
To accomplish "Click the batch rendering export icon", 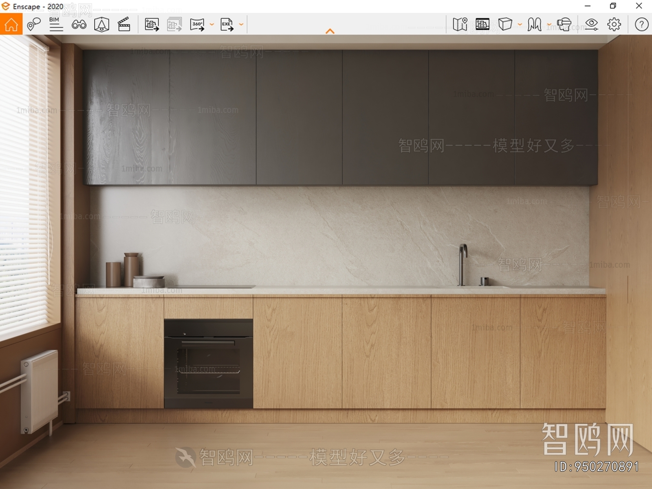I will (x=174, y=24).
